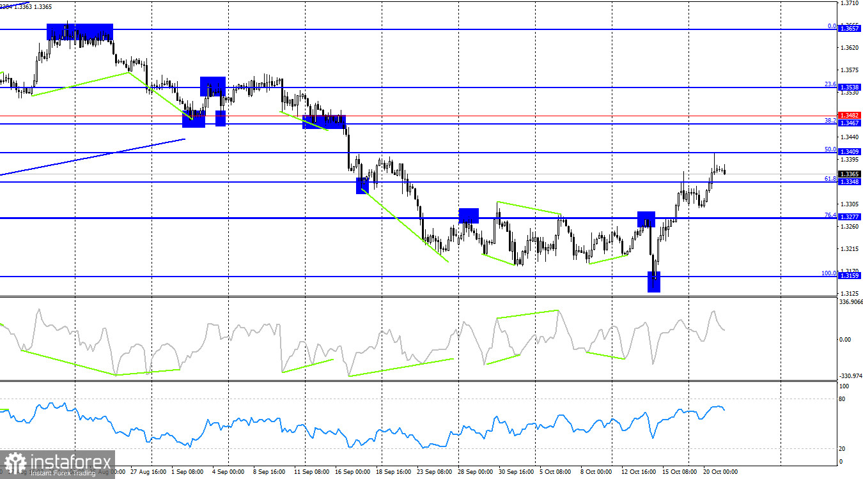Image resolution: width=863 pixels, height=479 pixels.
Task: Select the 20 level on RSI scale
Action: pyautogui.click(x=843, y=449)
